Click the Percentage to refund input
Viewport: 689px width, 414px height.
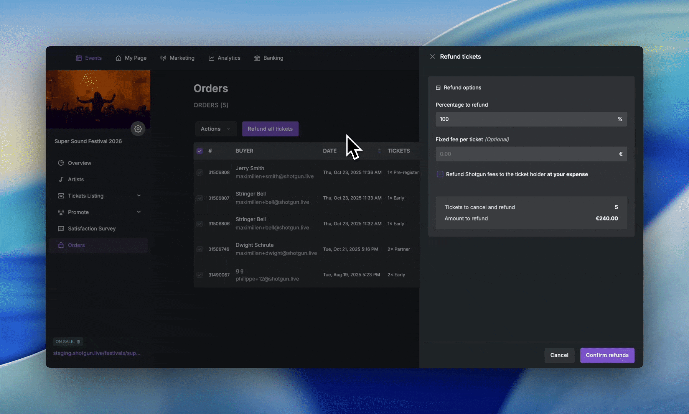pyautogui.click(x=531, y=119)
